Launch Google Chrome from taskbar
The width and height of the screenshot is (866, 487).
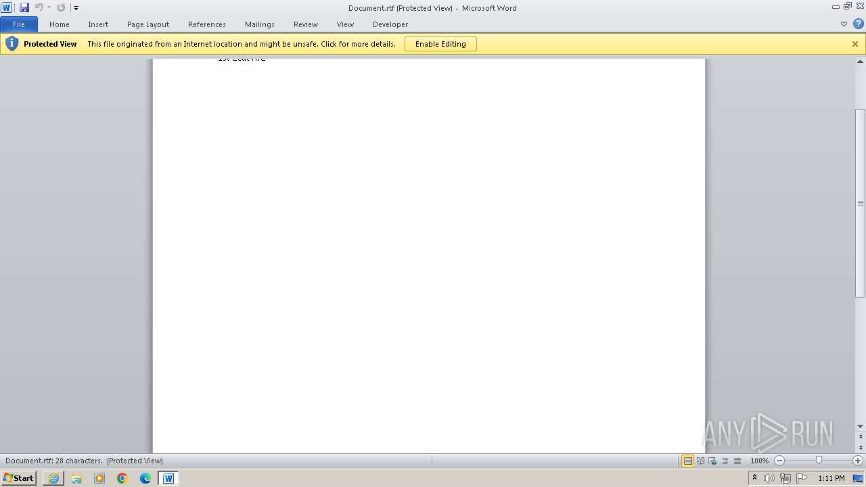coord(122,478)
